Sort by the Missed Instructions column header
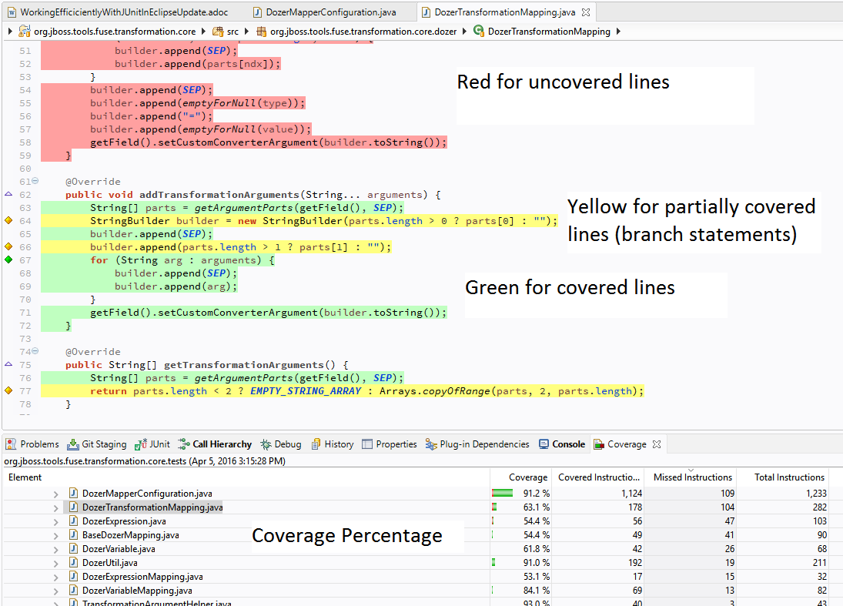The image size is (843, 606). (692, 477)
